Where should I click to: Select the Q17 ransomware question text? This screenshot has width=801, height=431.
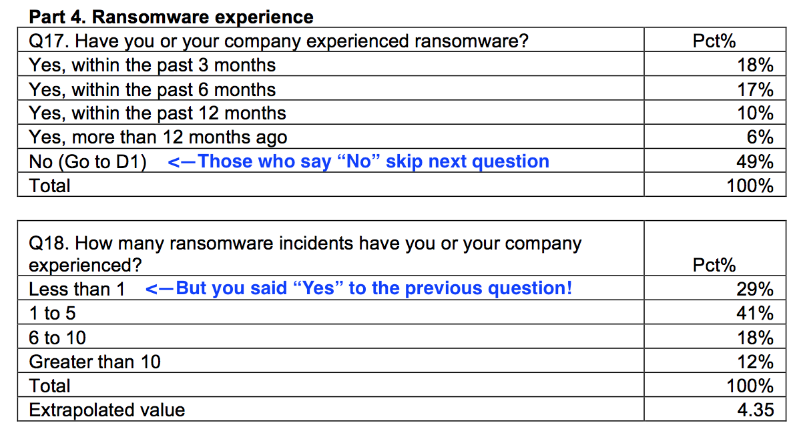click(279, 41)
